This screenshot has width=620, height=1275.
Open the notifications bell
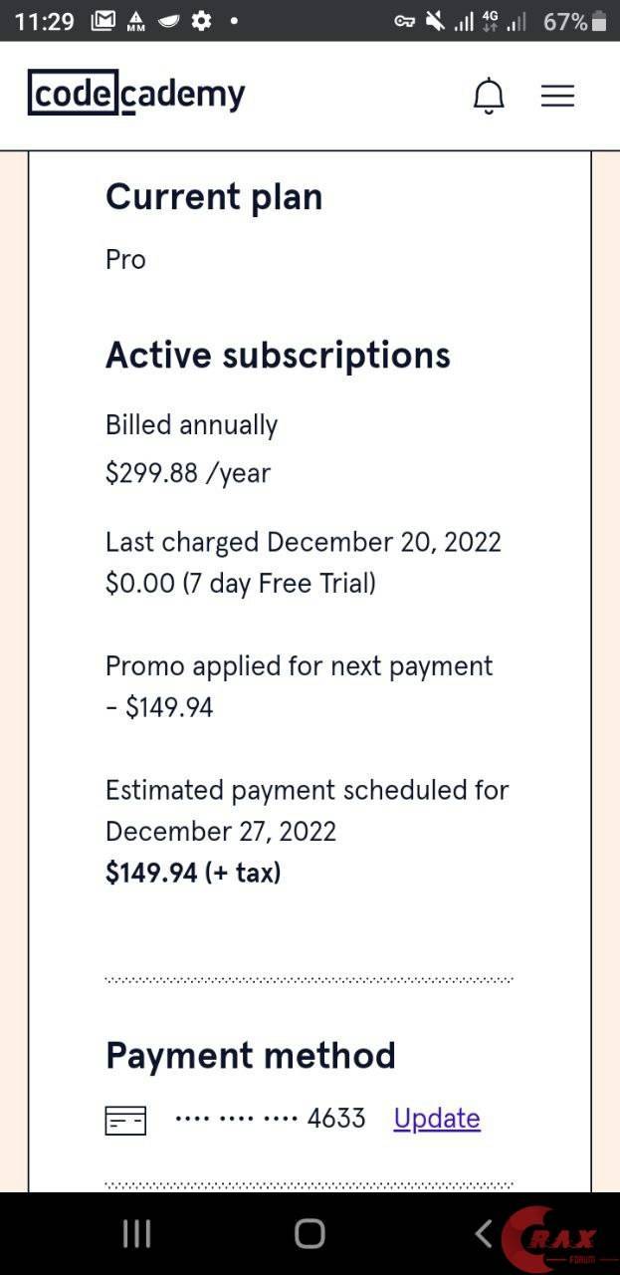pos(488,96)
